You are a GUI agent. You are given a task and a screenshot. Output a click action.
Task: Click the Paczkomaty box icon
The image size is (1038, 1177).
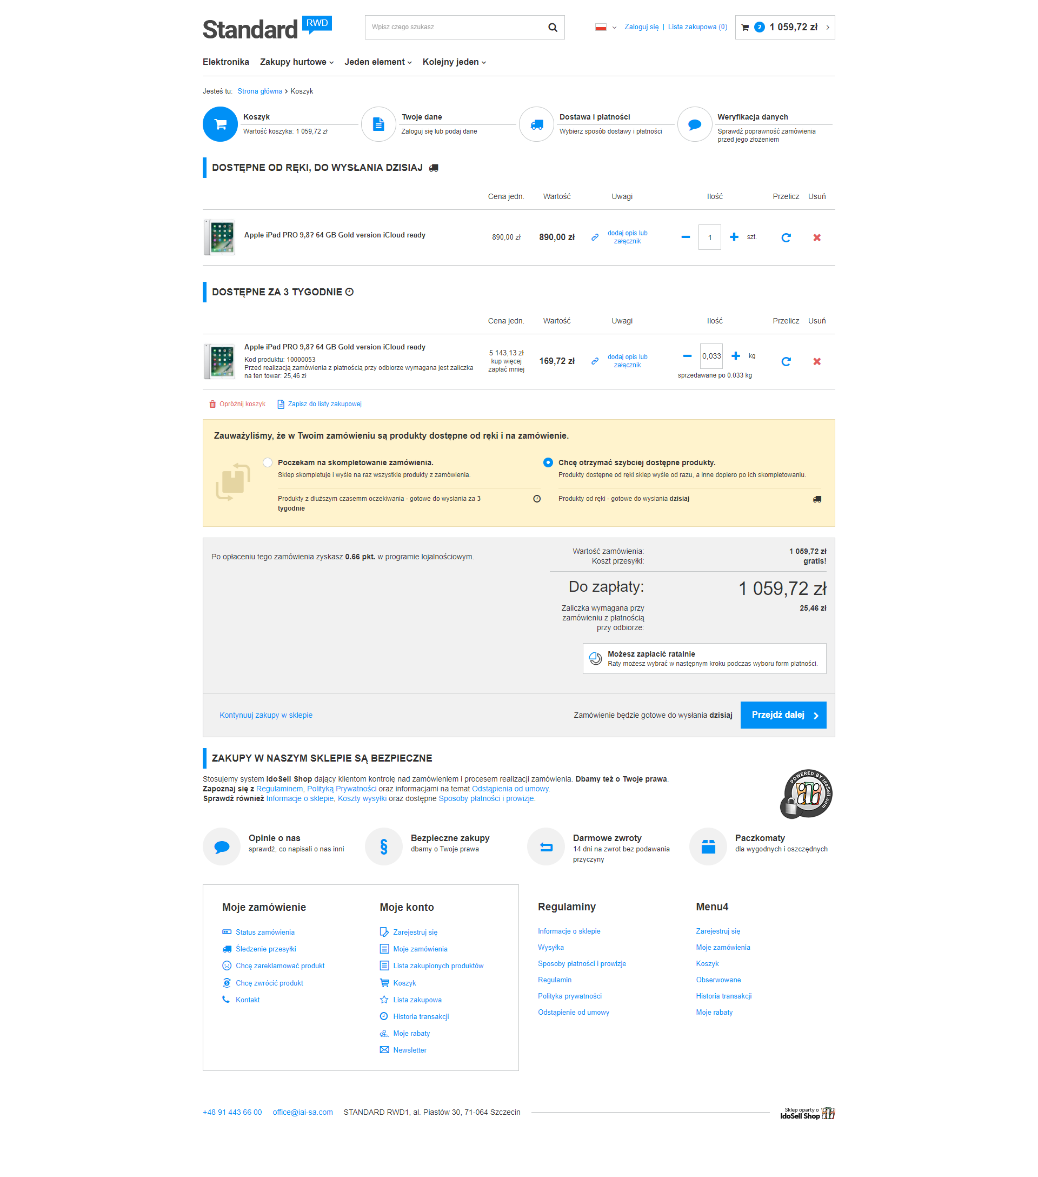click(708, 847)
